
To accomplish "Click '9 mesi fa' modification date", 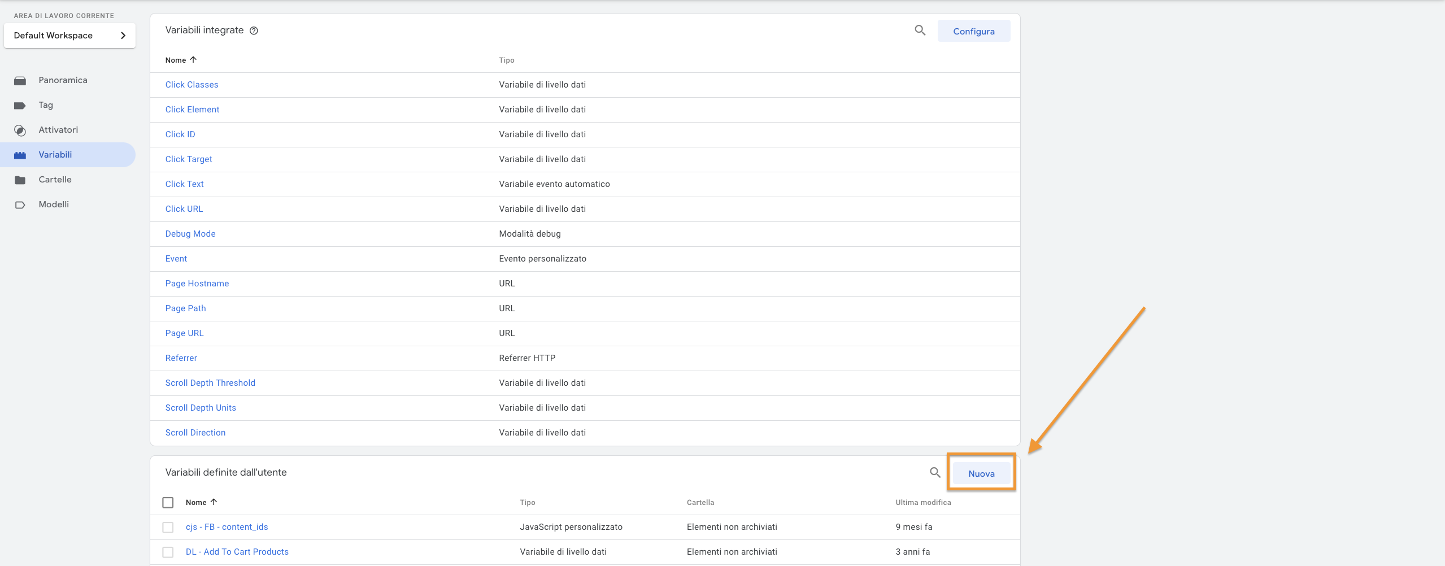I will point(914,527).
